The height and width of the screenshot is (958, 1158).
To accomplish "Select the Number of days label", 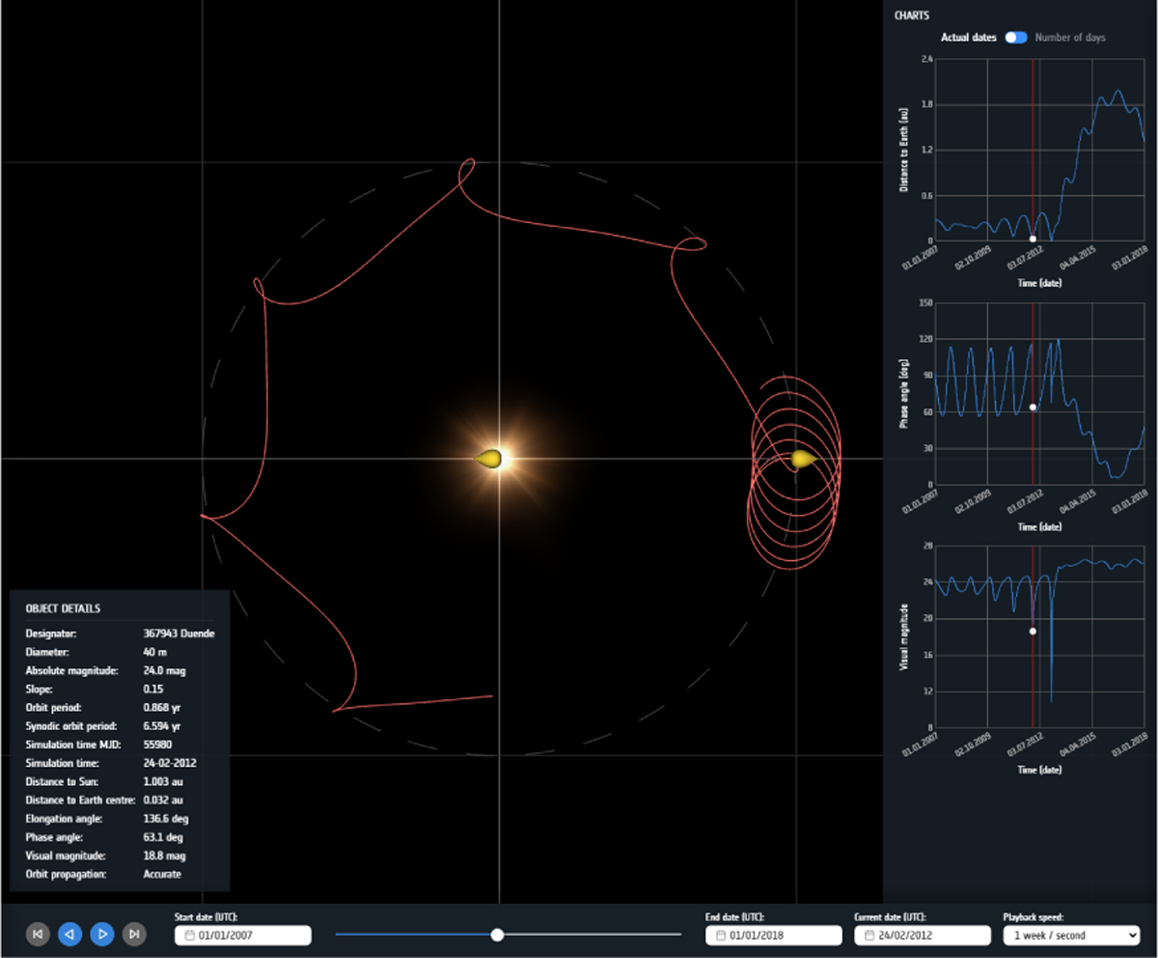I will coord(1070,38).
